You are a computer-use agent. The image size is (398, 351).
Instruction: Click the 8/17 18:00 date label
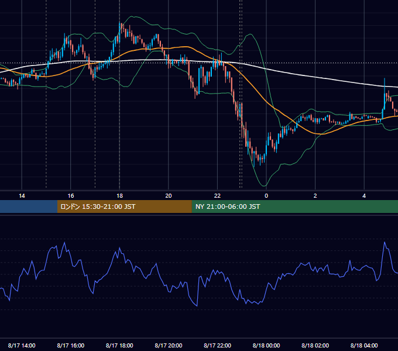(119, 345)
